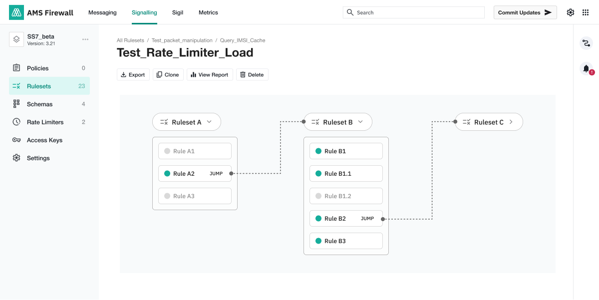Select the Signalling tab

(144, 12)
